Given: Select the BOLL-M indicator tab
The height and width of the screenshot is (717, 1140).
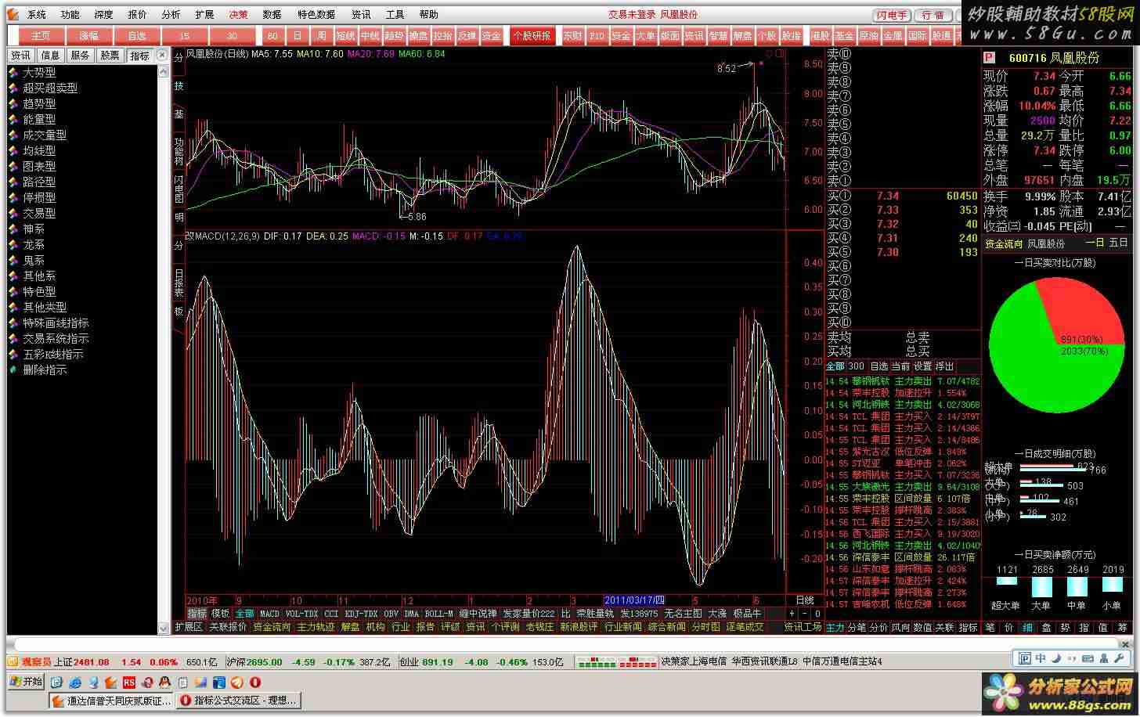Looking at the screenshot, I should (x=438, y=614).
